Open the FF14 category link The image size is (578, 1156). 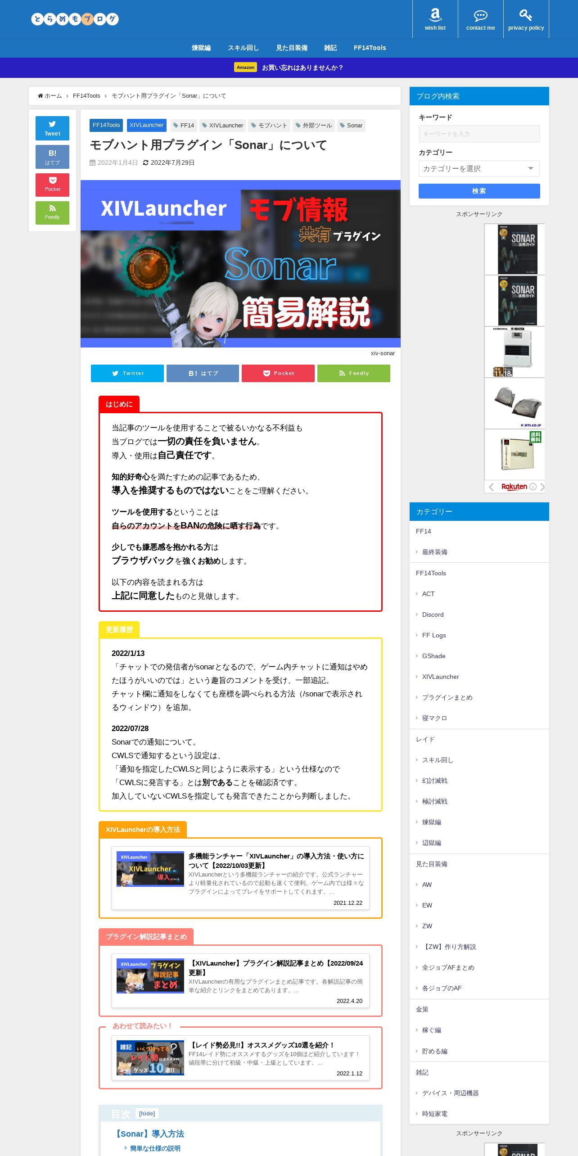(x=424, y=531)
